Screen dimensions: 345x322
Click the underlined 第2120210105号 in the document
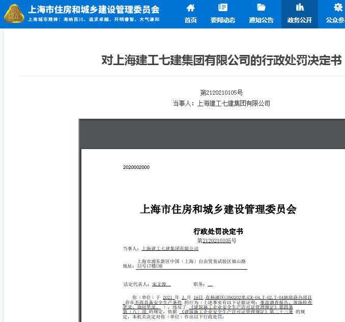217,241
